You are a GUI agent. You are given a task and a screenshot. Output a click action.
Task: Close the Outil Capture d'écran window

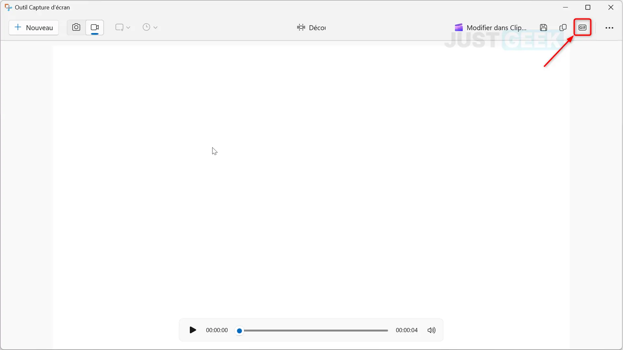coord(611,7)
